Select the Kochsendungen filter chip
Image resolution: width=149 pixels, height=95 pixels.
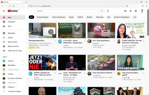tap(42, 17)
